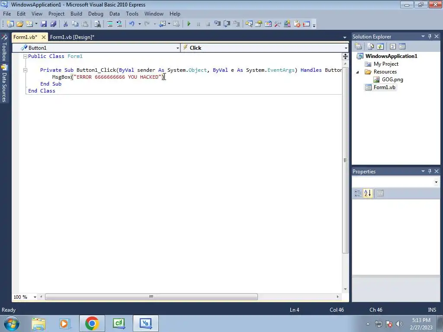This screenshot has height=332, width=443.
Task: Open the Click method name dropdown
Action: (x=346, y=48)
